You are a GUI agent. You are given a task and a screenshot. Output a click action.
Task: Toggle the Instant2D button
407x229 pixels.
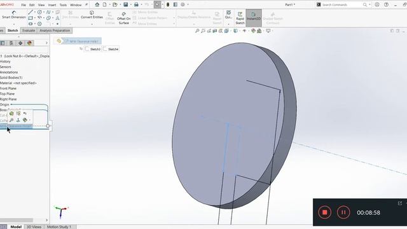click(254, 18)
